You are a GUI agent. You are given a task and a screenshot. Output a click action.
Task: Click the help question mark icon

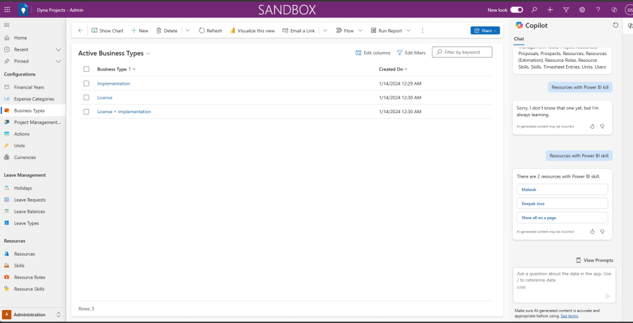click(x=598, y=10)
